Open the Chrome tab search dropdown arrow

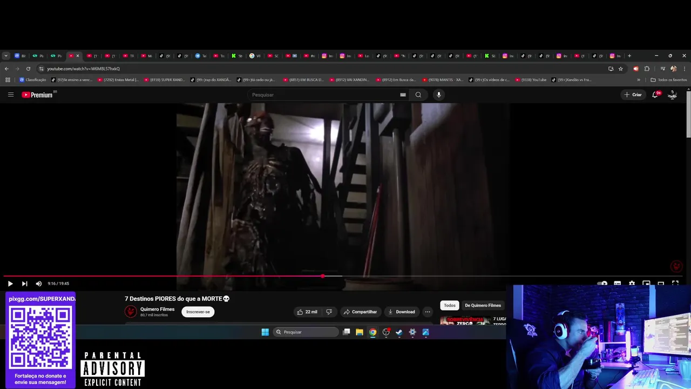click(6, 56)
